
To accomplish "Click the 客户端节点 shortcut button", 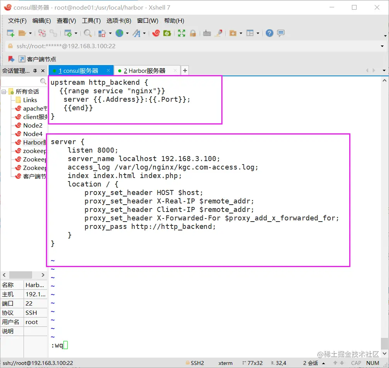I will (x=37, y=59).
